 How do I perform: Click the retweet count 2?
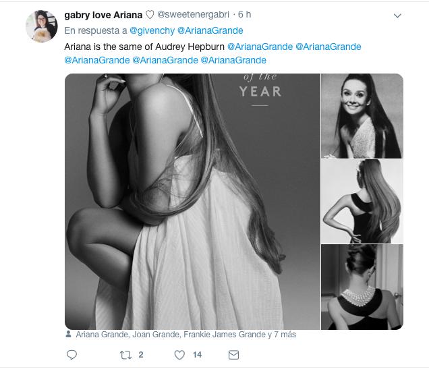click(141, 354)
